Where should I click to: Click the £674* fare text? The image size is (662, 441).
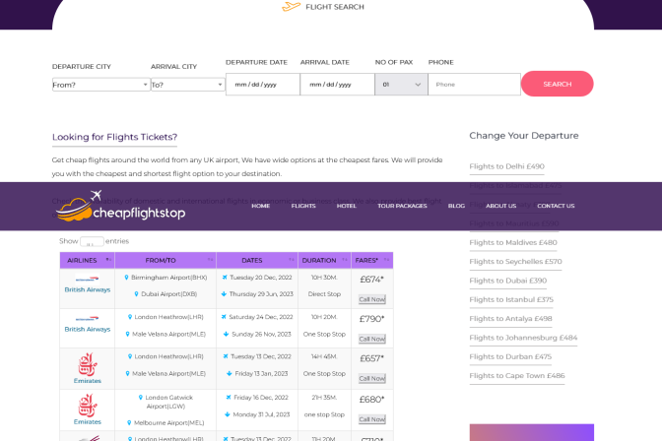tap(371, 280)
